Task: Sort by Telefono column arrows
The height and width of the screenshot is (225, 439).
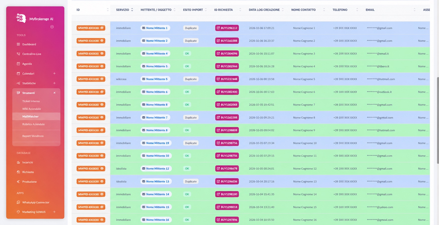Action: point(357,10)
